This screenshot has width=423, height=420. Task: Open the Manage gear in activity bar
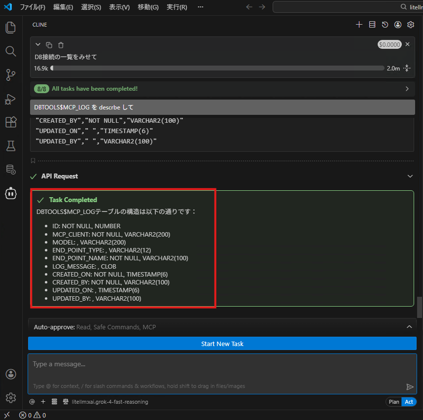(10, 398)
